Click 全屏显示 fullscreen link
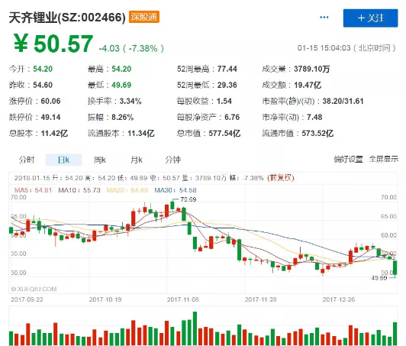406x346 pixels. pos(383,159)
